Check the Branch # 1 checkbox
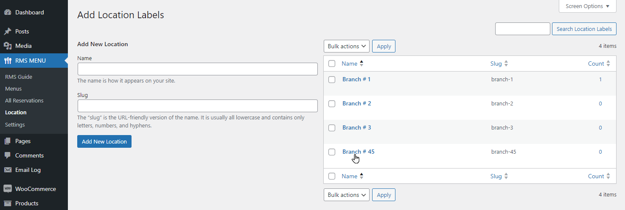The height and width of the screenshot is (210, 625). click(332, 80)
